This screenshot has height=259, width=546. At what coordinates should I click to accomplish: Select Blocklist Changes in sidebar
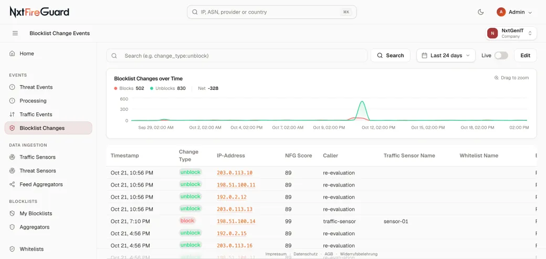[x=48, y=128]
